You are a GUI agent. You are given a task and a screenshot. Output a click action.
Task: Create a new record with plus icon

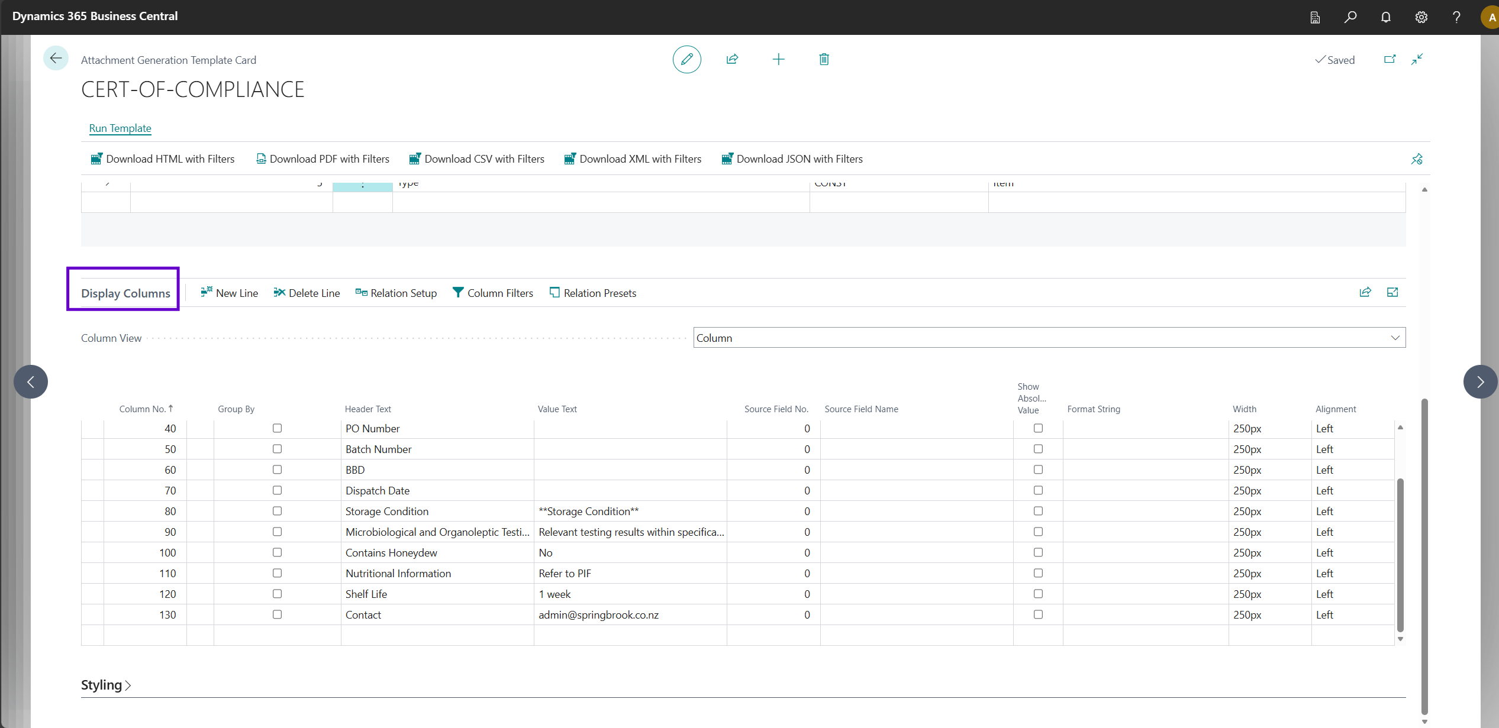pos(778,59)
